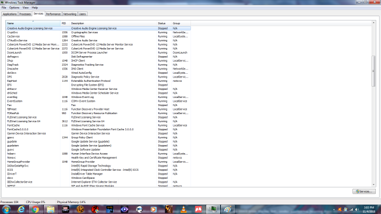
Task: Select the CryptSvc service row
Action: tap(98, 32)
